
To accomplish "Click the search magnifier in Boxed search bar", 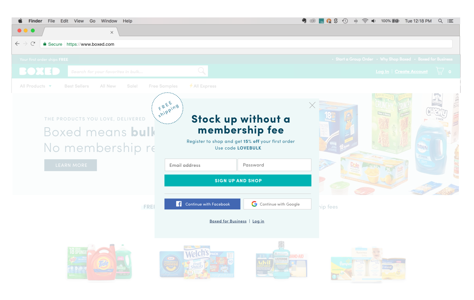I will click(202, 71).
